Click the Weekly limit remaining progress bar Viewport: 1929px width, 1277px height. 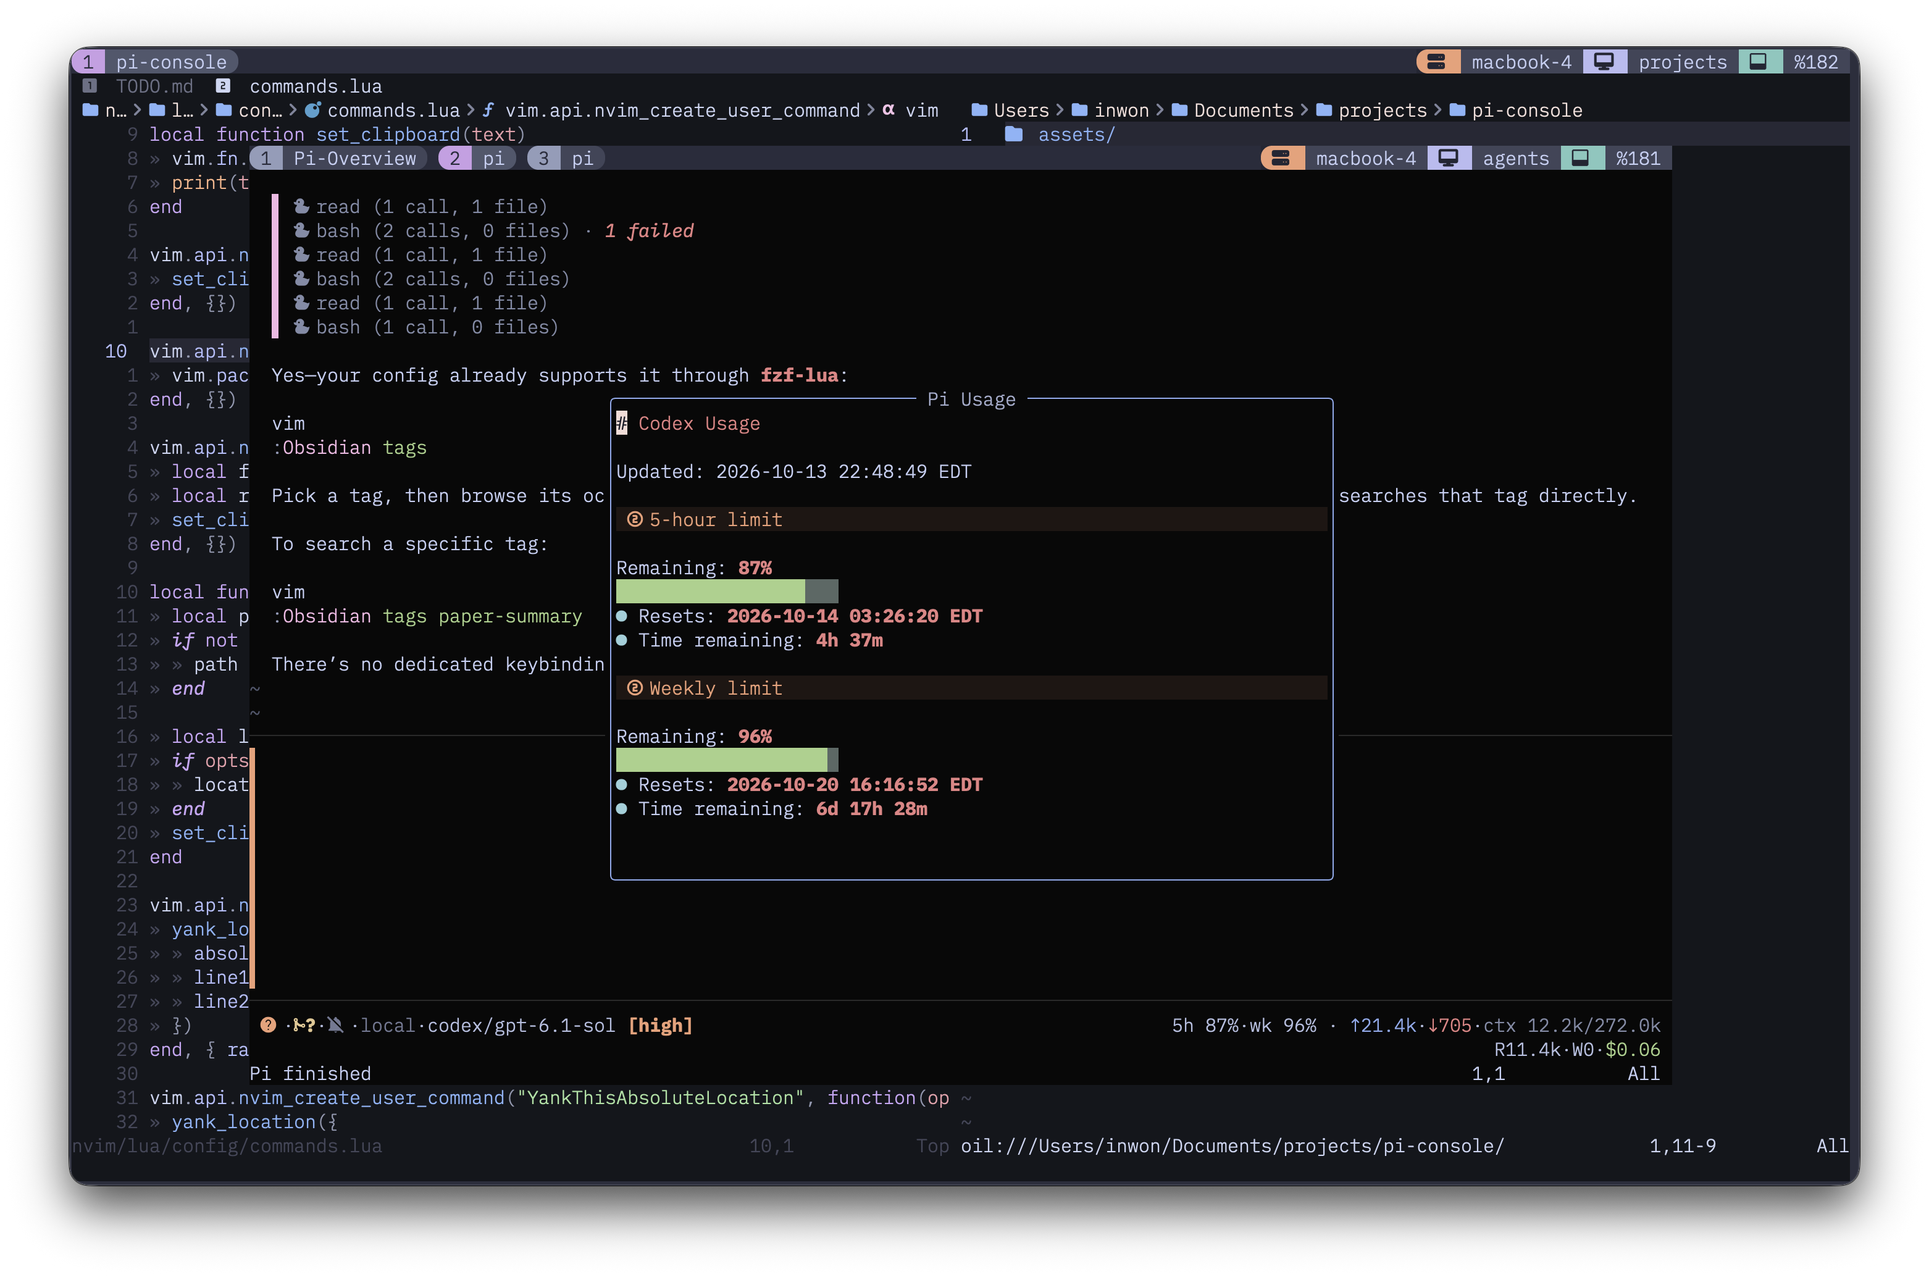coord(727,760)
